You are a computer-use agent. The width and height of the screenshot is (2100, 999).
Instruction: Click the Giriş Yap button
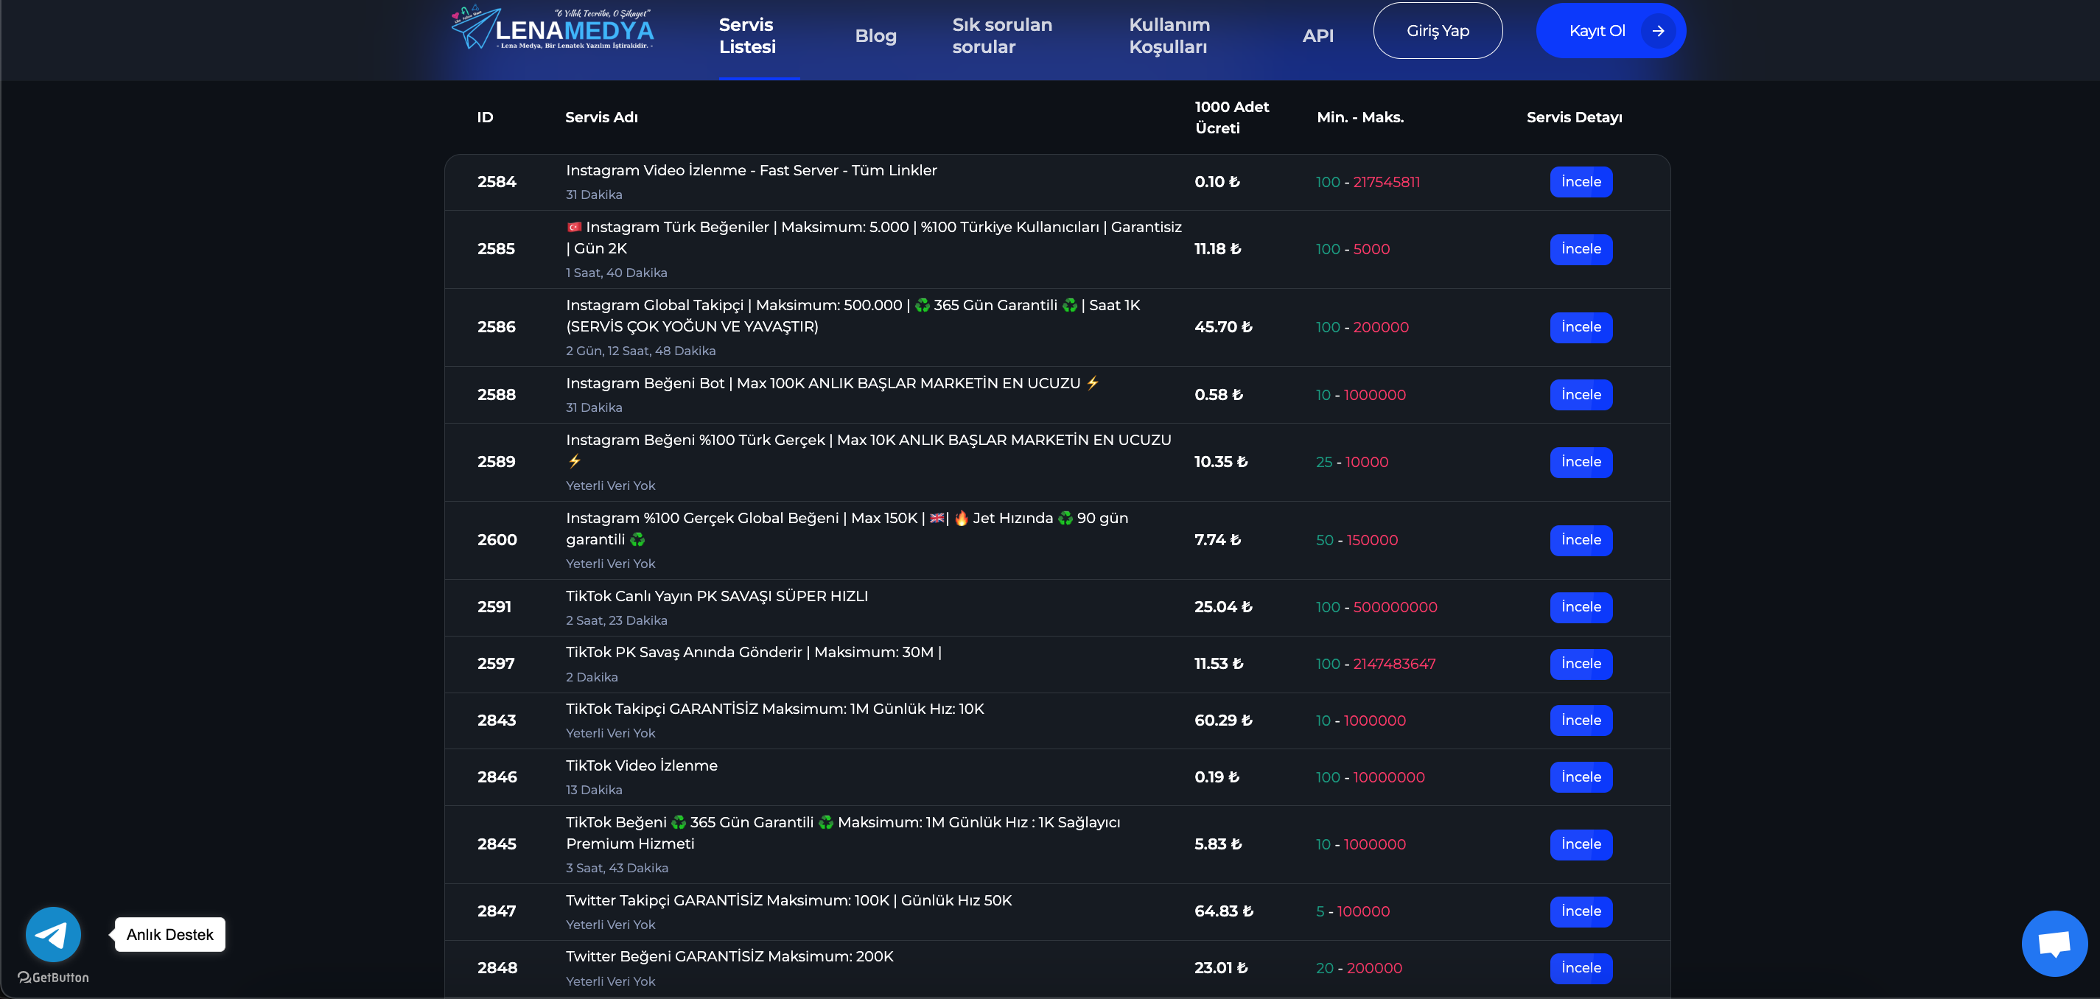coord(1438,31)
